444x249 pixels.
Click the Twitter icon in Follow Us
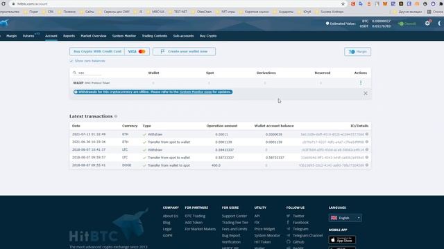click(x=289, y=216)
